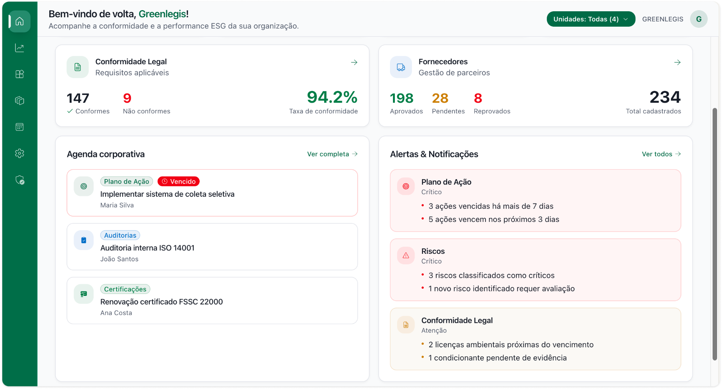
Task: Click the modules grid icon in the sidebar
Action: click(x=19, y=74)
